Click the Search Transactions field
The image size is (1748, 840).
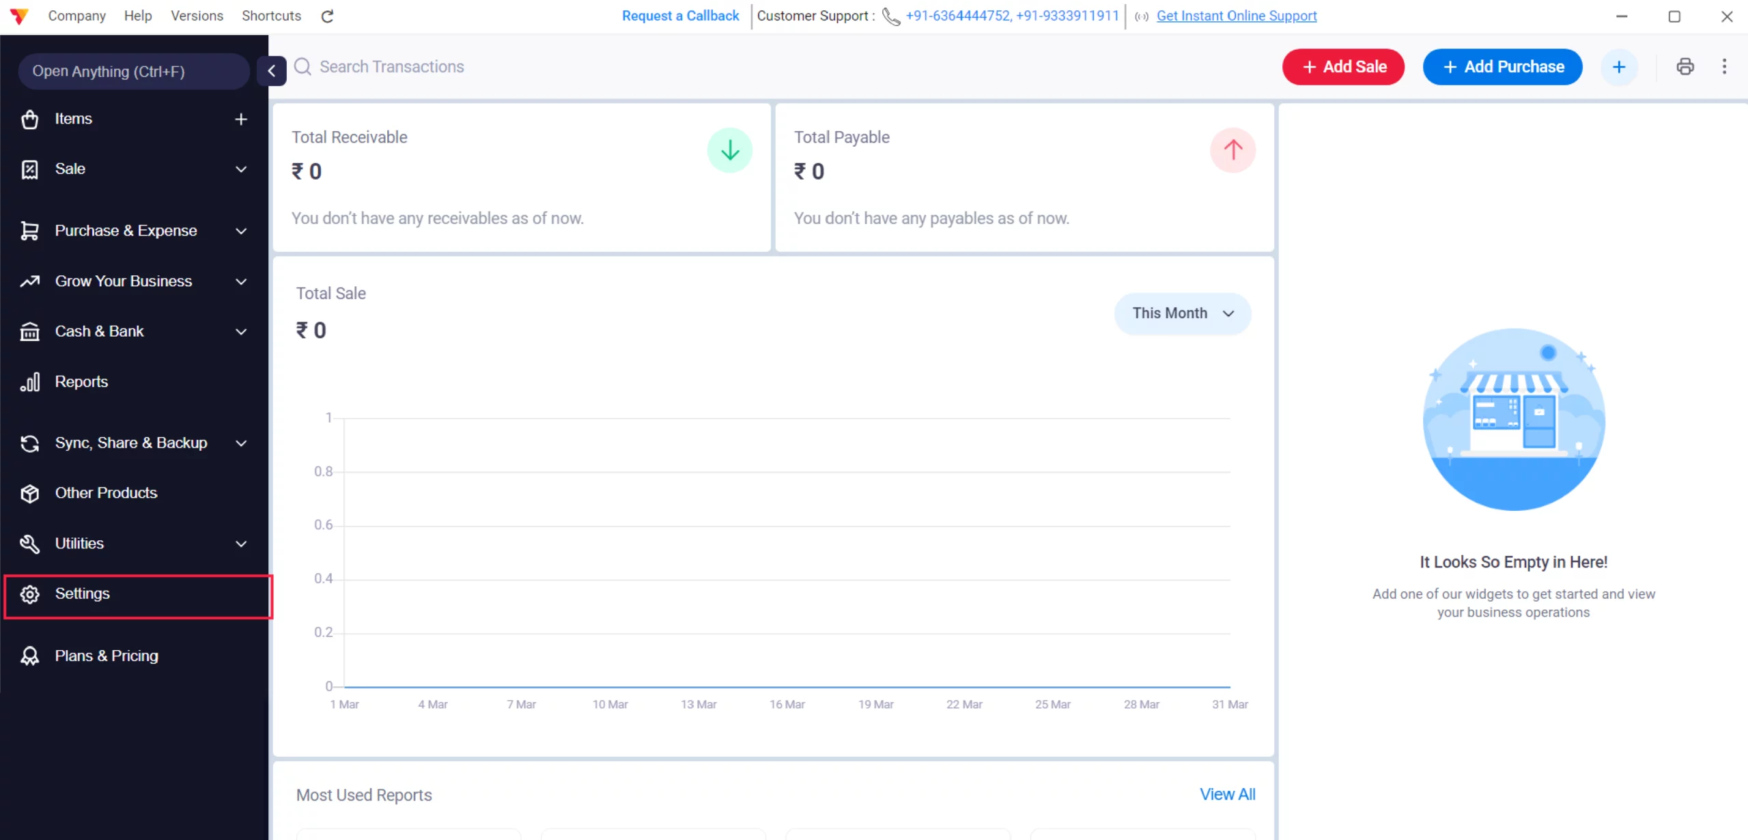pos(392,66)
